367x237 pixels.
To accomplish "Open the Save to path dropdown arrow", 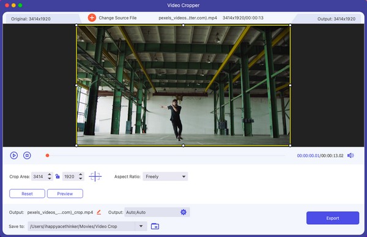I will click(x=141, y=226).
